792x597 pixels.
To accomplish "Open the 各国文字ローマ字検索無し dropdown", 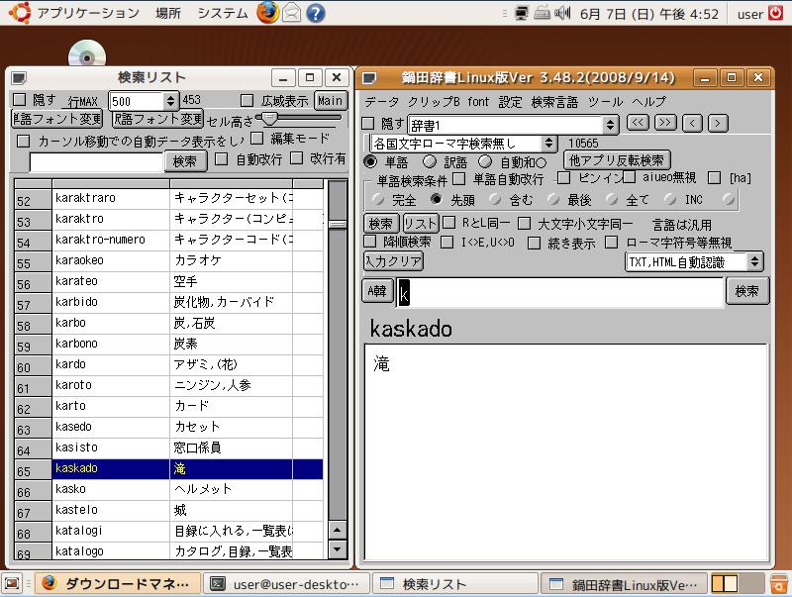I will click(x=463, y=144).
